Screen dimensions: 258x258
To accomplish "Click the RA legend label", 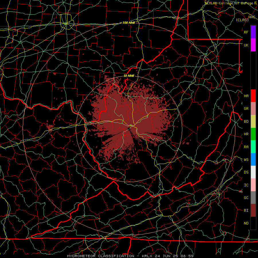I will pyautogui.click(x=246, y=147).
